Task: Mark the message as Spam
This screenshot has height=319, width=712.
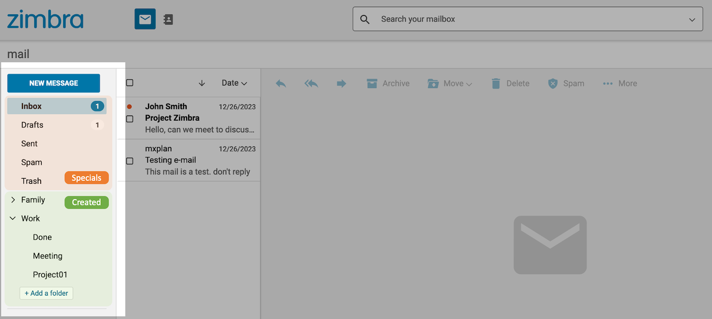Action: 566,83
